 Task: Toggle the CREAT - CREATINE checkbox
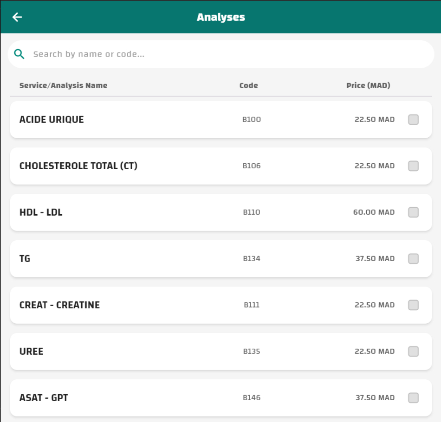(x=413, y=305)
